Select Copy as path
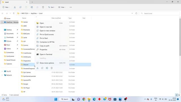The width and height of the screenshot is (181, 102). (52, 46)
